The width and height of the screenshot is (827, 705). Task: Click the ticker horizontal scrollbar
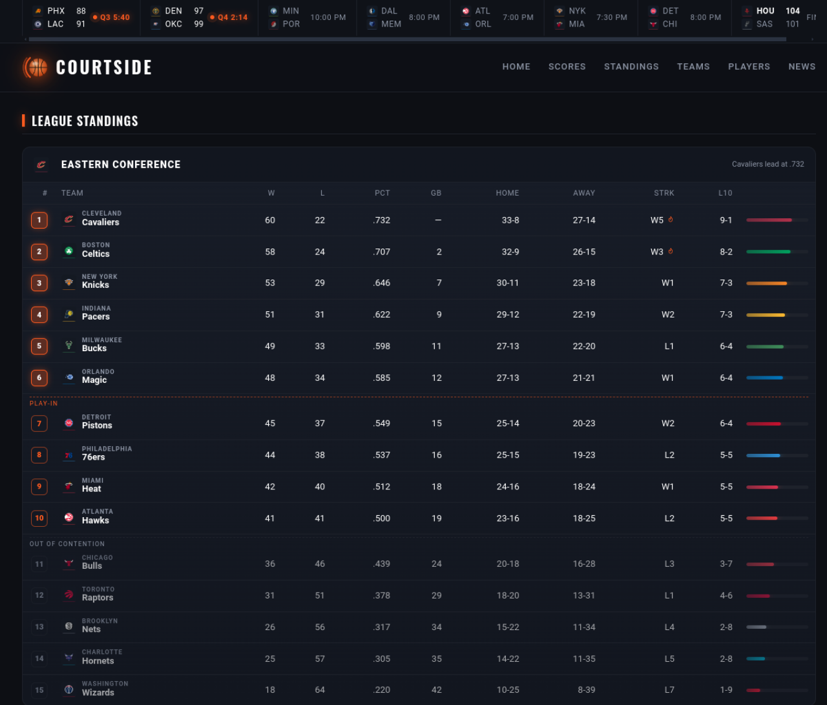pos(408,39)
